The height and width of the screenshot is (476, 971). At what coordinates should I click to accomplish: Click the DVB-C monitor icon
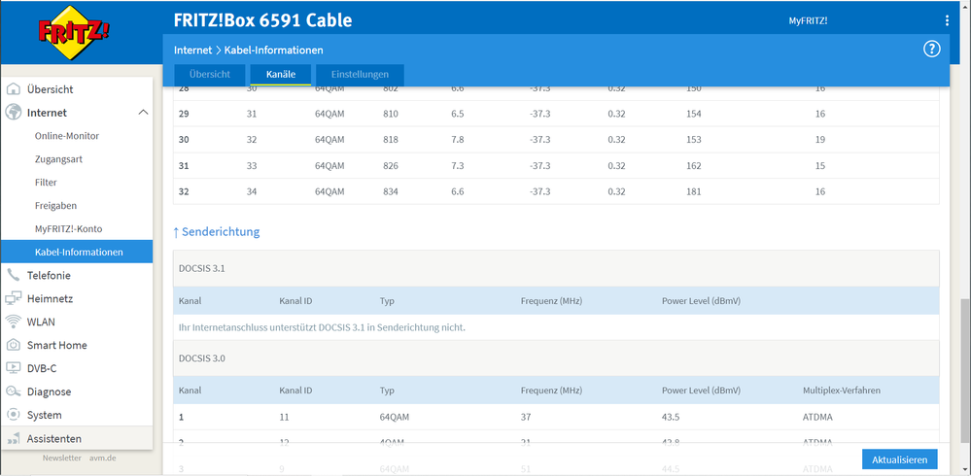(x=14, y=369)
